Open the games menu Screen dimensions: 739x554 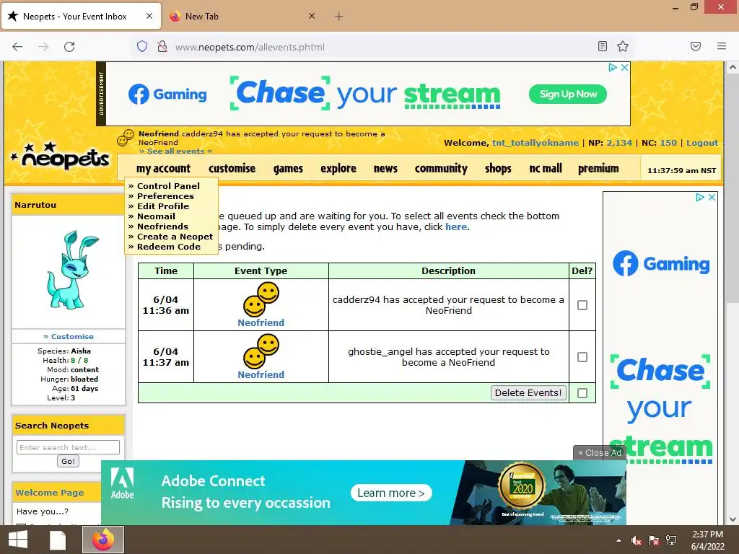point(288,169)
